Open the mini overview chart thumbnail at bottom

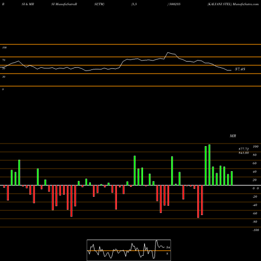tap(129, 250)
